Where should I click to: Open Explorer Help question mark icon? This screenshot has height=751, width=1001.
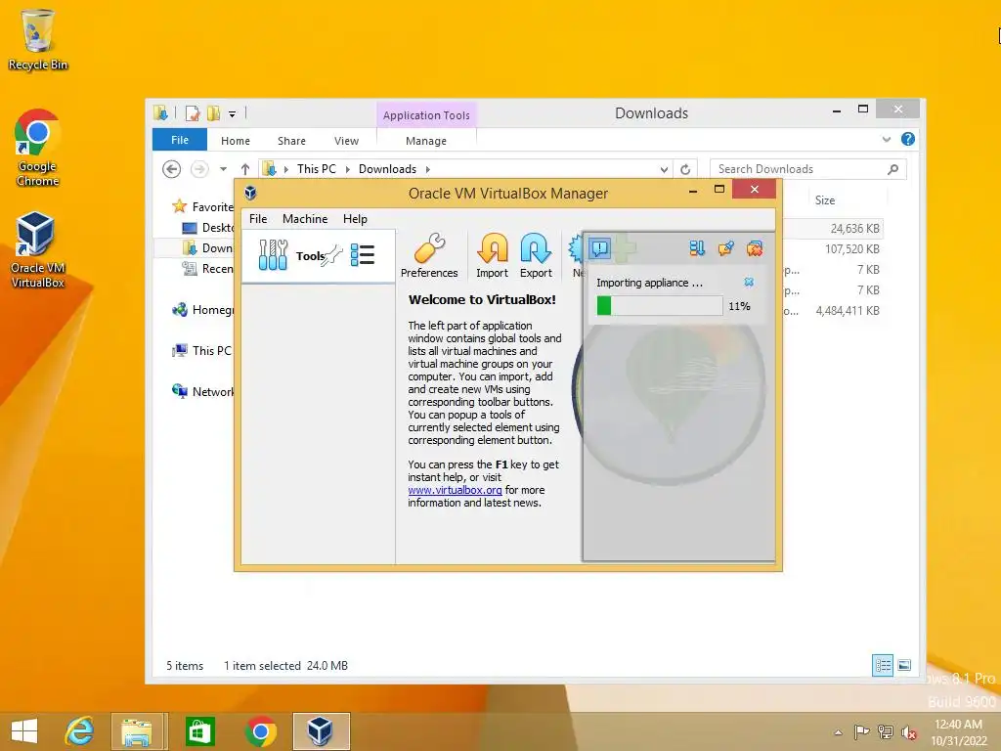point(908,139)
